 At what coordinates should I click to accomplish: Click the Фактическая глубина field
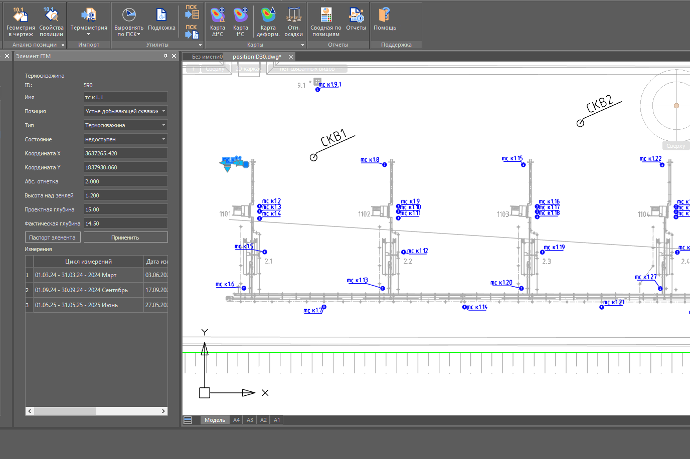[126, 223]
